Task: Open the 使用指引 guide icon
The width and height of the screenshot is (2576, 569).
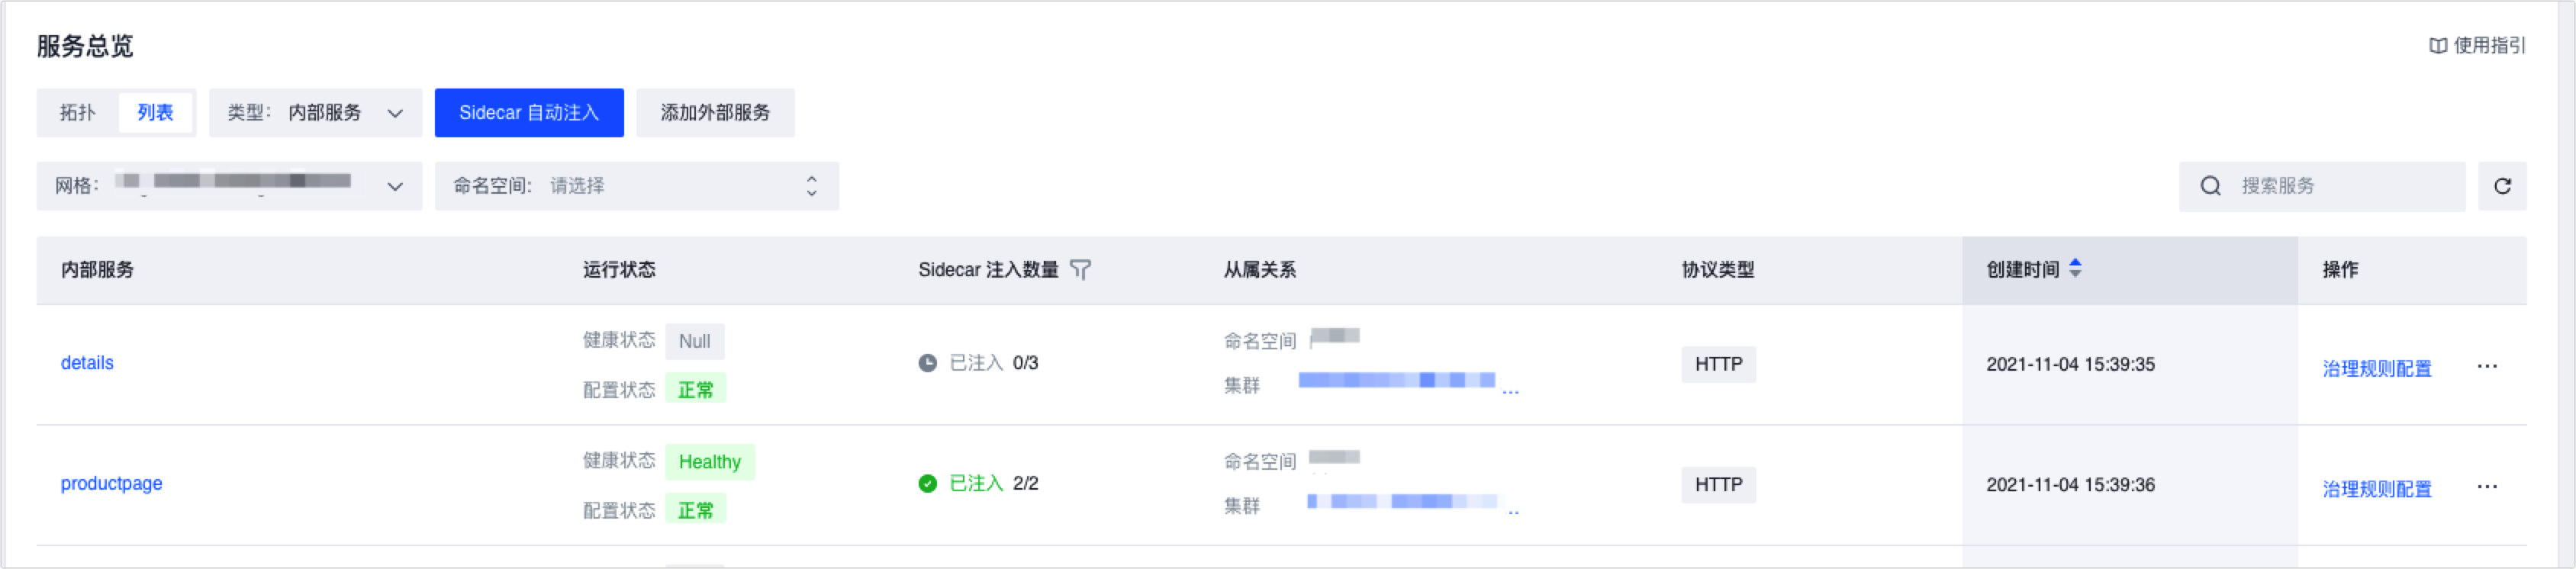Action: [2437, 46]
